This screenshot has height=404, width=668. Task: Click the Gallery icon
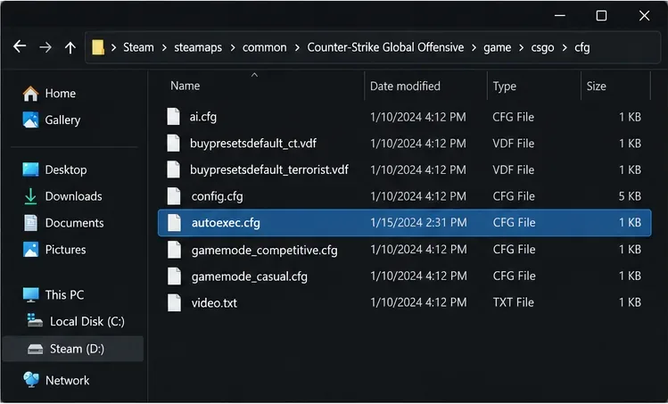tap(30, 120)
